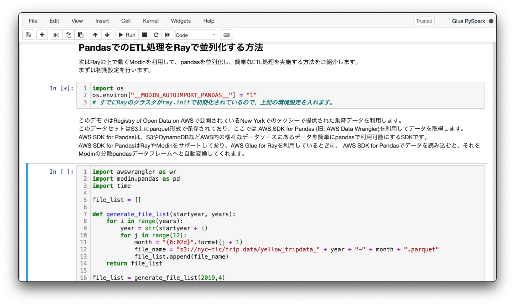515x306 pixels.
Task: Move selected cell up arrow
Action: (95, 35)
